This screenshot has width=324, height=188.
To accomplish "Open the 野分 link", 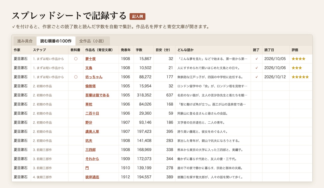I will click(x=89, y=122).
